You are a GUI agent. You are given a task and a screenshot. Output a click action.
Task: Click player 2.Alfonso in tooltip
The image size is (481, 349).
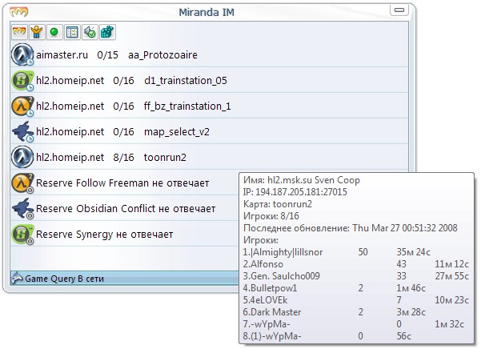click(263, 264)
